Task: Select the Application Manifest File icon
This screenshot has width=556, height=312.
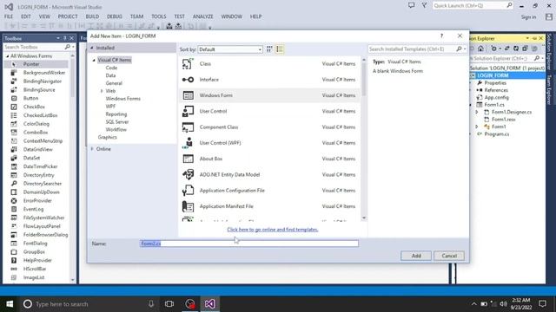Action: (188, 206)
